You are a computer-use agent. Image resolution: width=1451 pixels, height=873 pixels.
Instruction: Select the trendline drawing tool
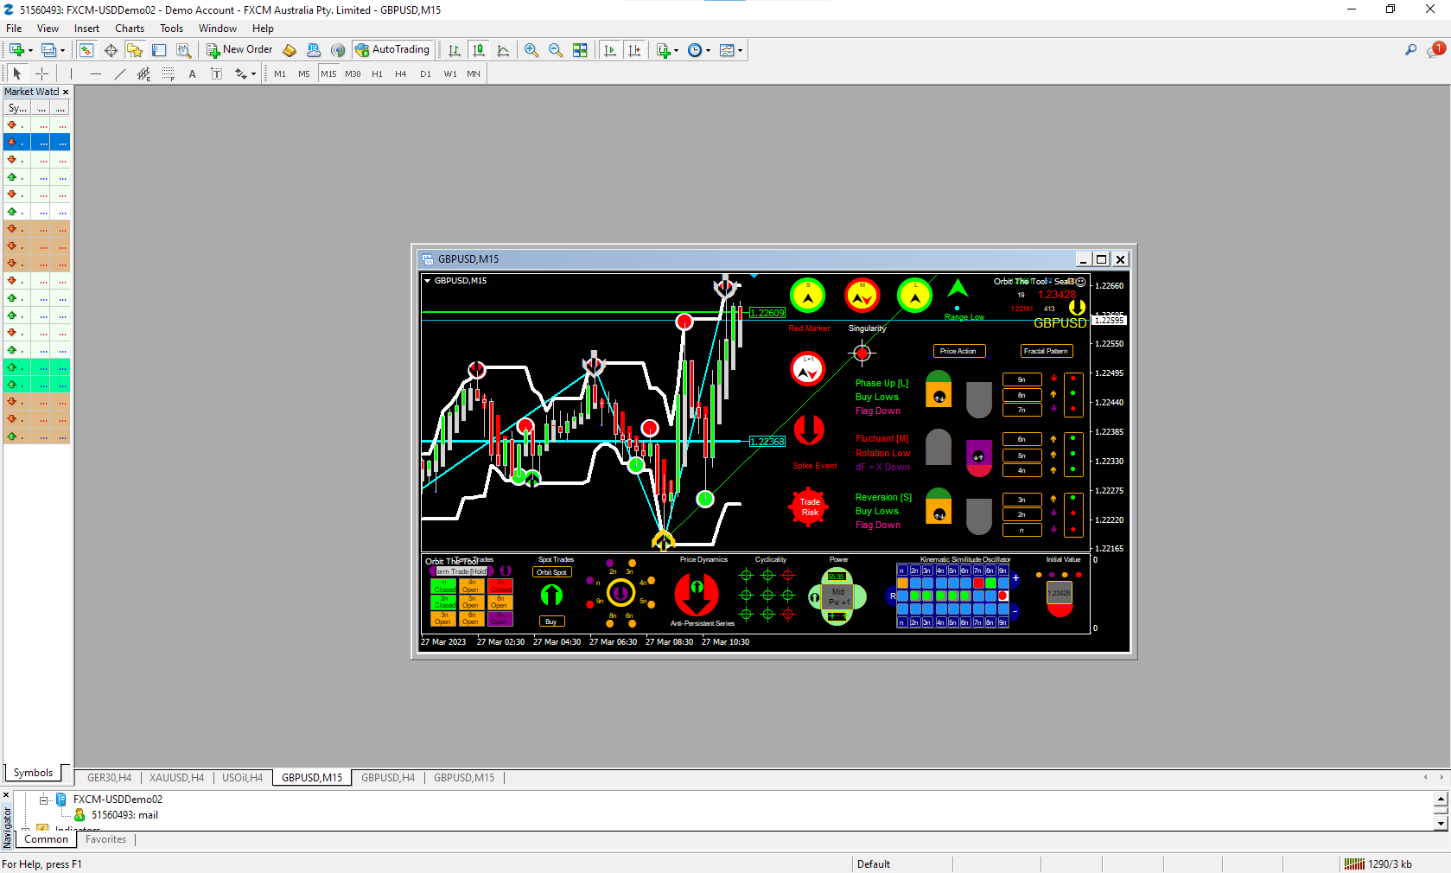pyautogui.click(x=120, y=74)
